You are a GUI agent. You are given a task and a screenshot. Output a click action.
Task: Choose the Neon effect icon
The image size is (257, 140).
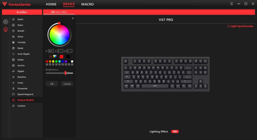[x=14, y=25]
